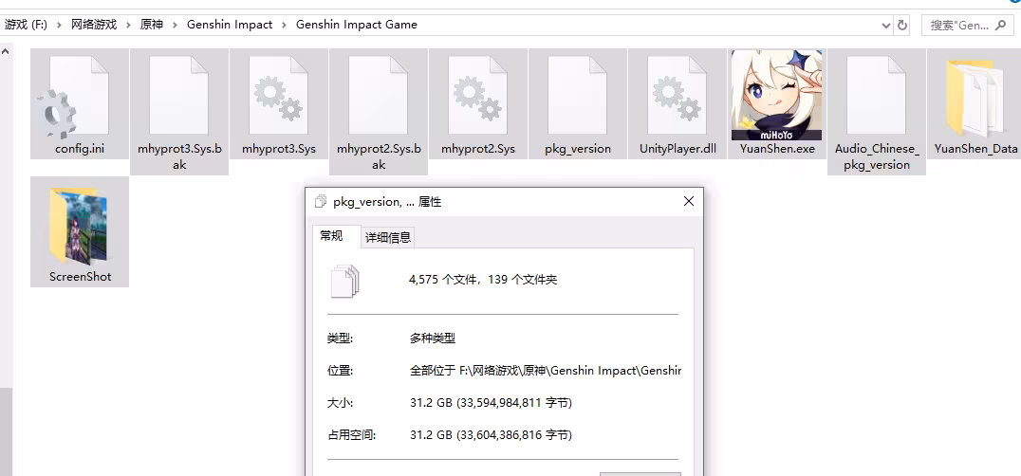Click the 多种类型 type value

point(433,339)
